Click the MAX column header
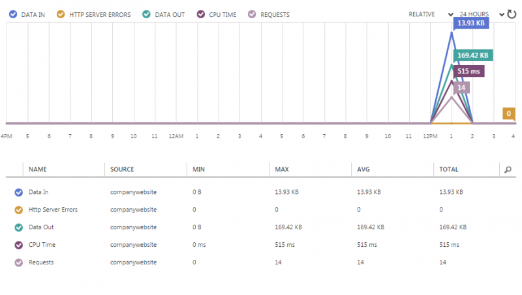This screenshot has height=295, width=522. tap(281, 169)
